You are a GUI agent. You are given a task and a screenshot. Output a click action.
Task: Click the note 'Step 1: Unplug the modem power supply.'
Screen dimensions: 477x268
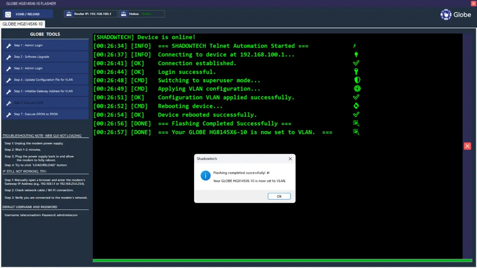coord(34,144)
